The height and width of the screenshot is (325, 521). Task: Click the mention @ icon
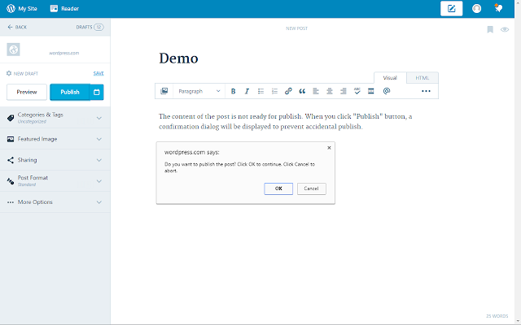(x=387, y=91)
